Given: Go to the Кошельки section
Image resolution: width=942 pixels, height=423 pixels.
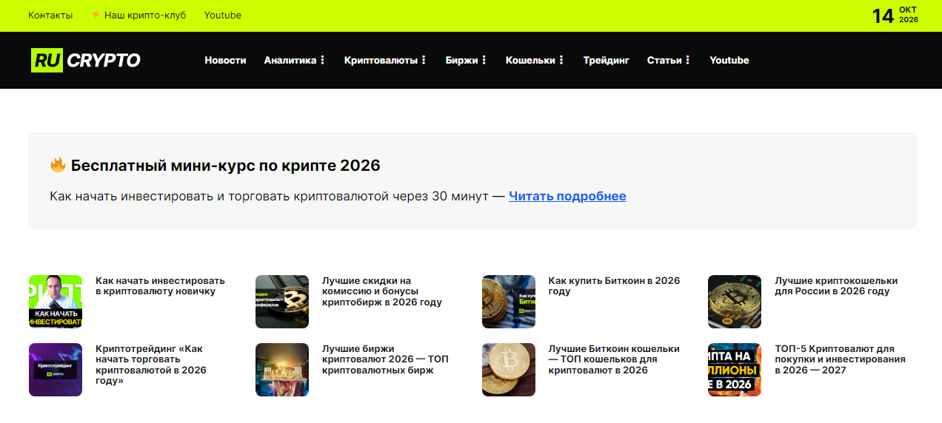Looking at the screenshot, I should click(x=530, y=60).
